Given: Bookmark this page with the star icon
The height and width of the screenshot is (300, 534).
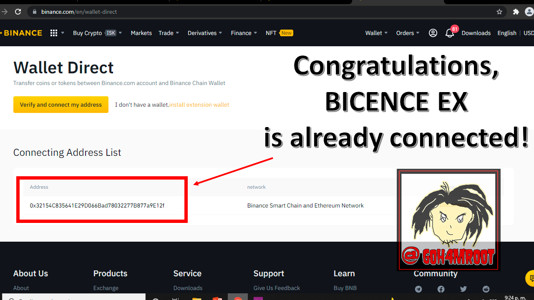Looking at the screenshot, I should coord(499,12).
